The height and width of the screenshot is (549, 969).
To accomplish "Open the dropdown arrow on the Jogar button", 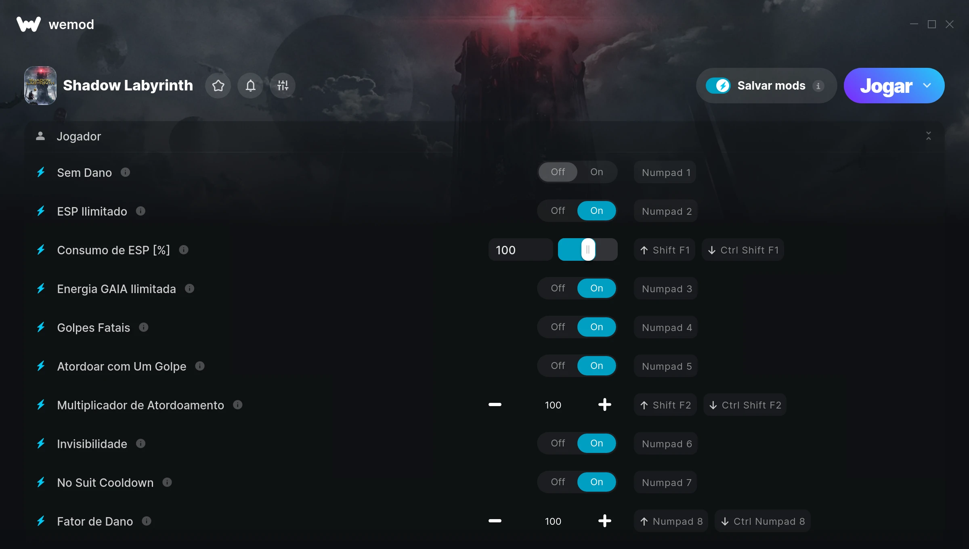I will (927, 86).
